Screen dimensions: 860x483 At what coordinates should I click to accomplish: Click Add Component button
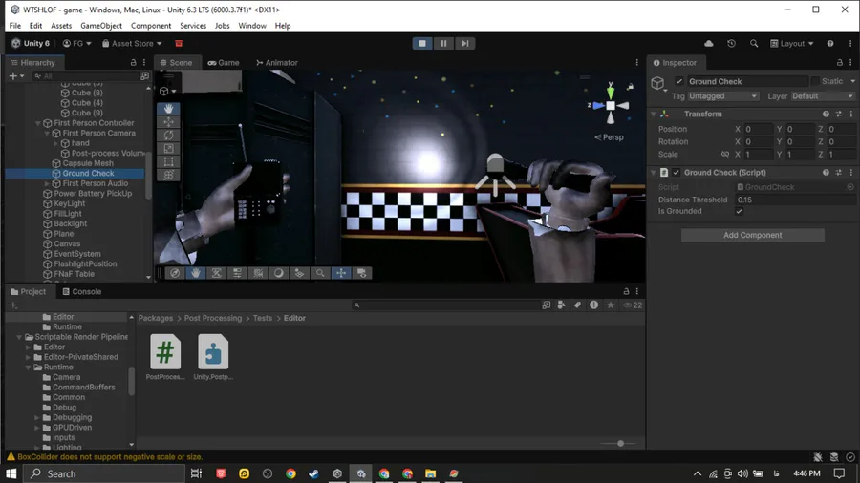point(753,235)
